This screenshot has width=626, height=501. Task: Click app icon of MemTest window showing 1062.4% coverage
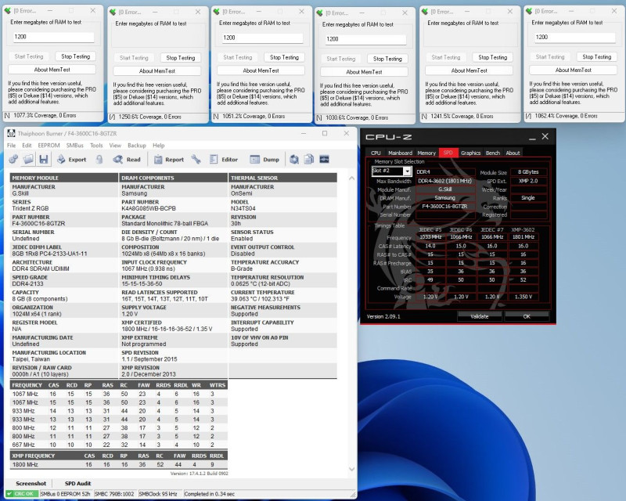(x=529, y=11)
